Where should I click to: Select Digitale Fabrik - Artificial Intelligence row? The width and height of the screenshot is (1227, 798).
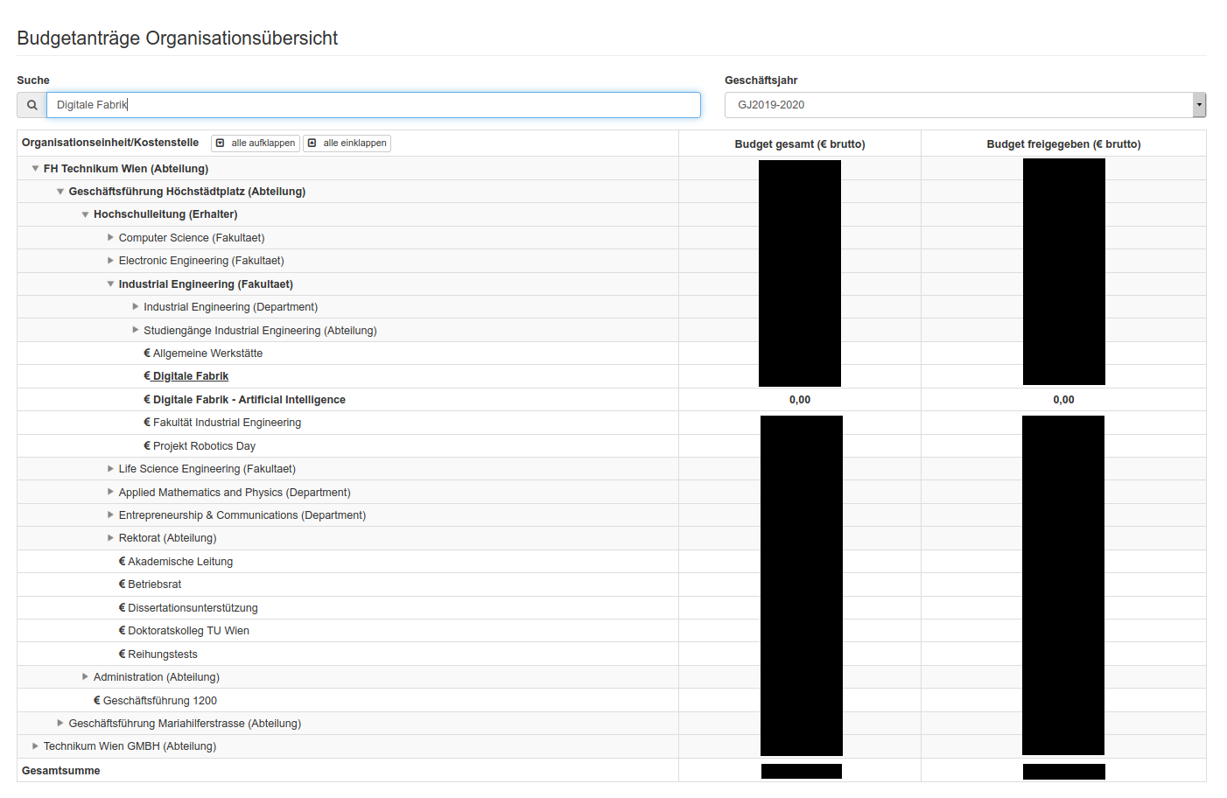tap(249, 400)
